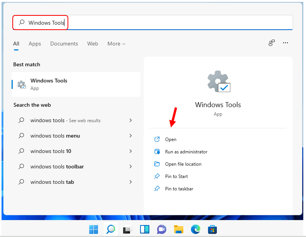
Task: Click magnifier icon beside 'windows tools menu'
Action: 21,136
